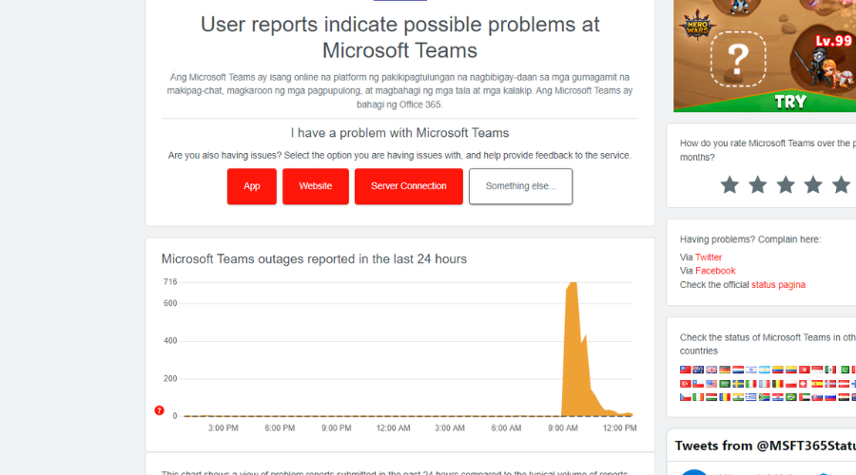This screenshot has width=856, height=475.
Task: Select the Czech Republic flag
Action: coord(686,397)
